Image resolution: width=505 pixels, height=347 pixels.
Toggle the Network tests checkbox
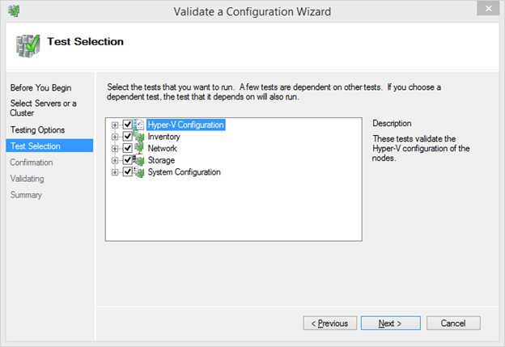[x=127, y=149]
